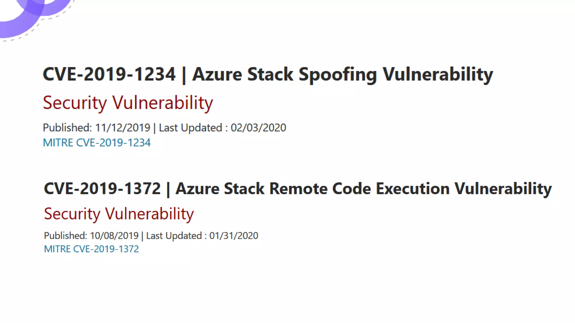Click the word Vulnerability ending the Spoofing heading
The width and height of the screenshot is (575, 323).
438,75
